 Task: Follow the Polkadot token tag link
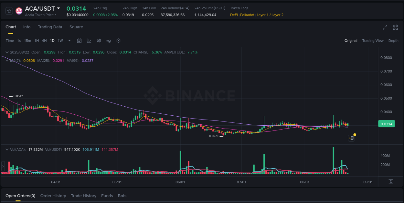[247, 15]
